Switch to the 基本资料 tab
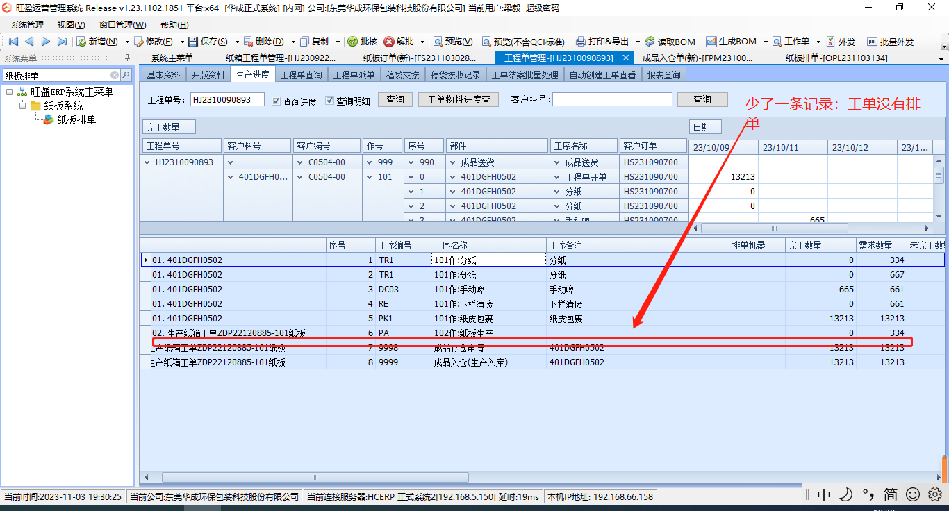 click(x=163, y=74)
